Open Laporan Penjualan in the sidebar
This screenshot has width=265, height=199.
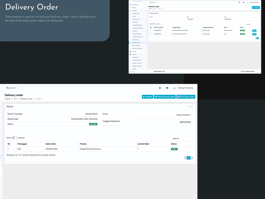137,66
